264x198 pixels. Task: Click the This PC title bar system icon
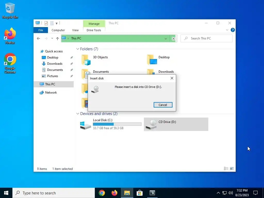38,23
